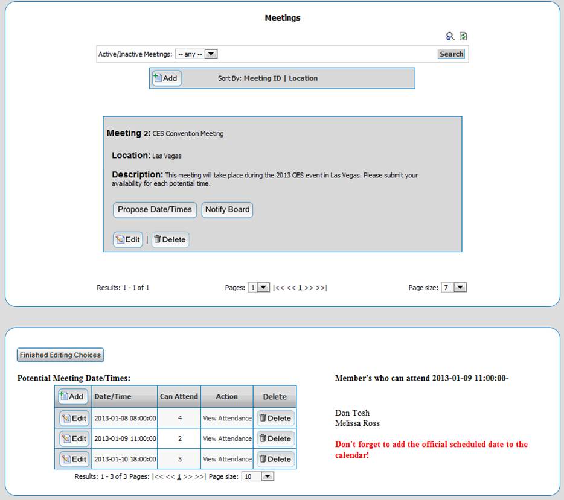Edit the 2013-01-08 08:00:00 date row

tap(74, 419)
